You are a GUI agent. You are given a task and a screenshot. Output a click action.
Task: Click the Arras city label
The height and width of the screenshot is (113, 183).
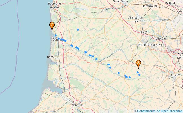174,75
